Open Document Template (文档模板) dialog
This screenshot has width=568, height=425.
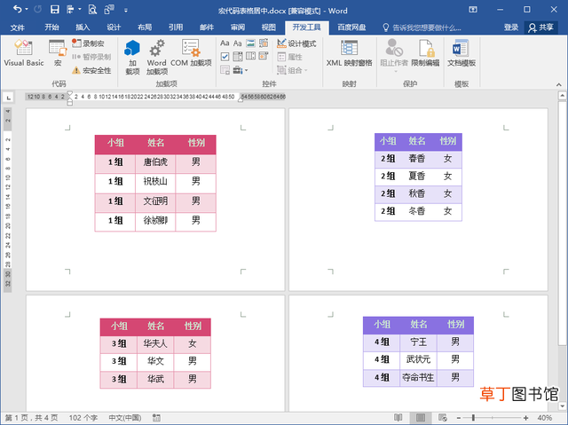(461, 53)
